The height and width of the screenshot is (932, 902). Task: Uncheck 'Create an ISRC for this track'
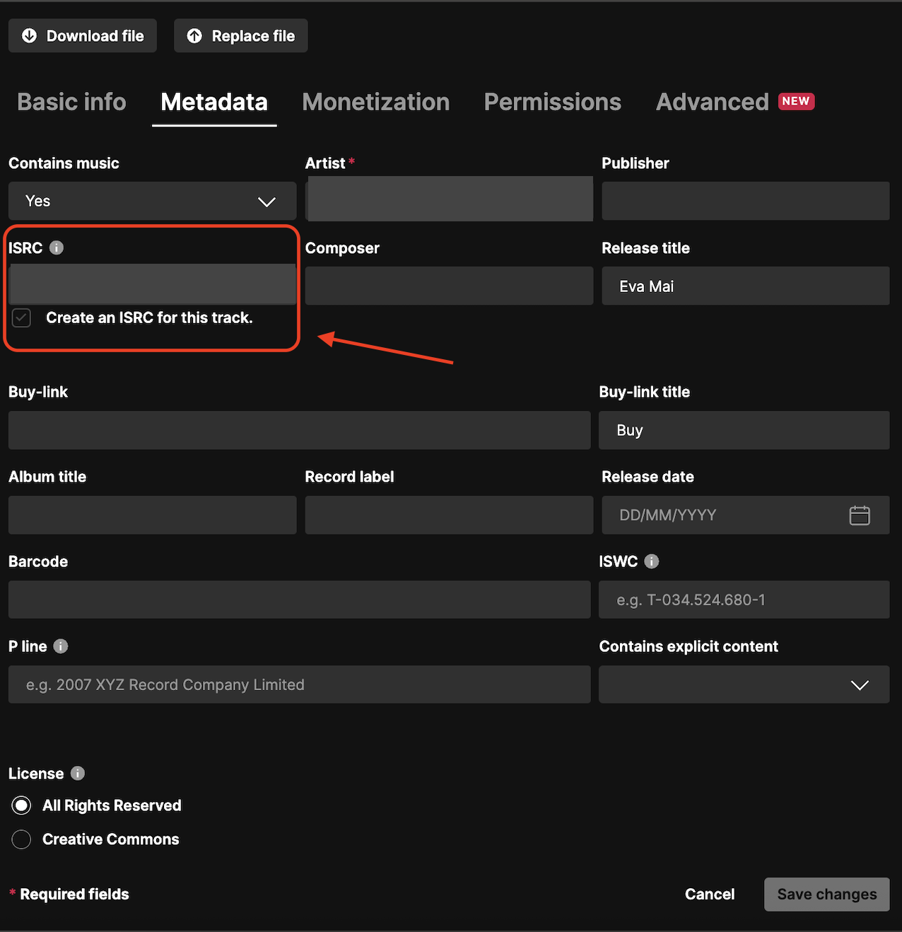(21, 318)
